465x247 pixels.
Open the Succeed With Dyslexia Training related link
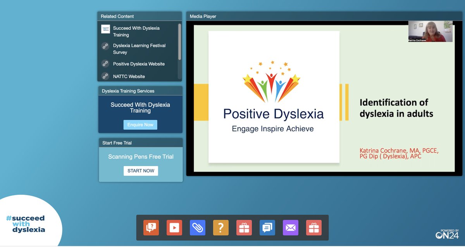pyautogui.click(x=136, y=31)
